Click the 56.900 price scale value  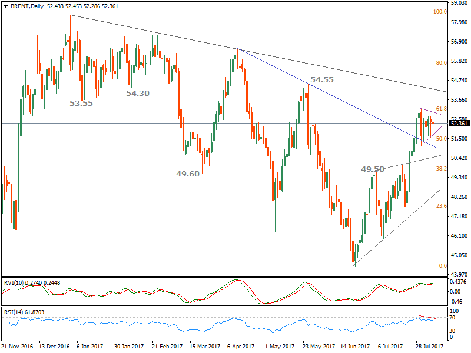click(x=459, y=41)
